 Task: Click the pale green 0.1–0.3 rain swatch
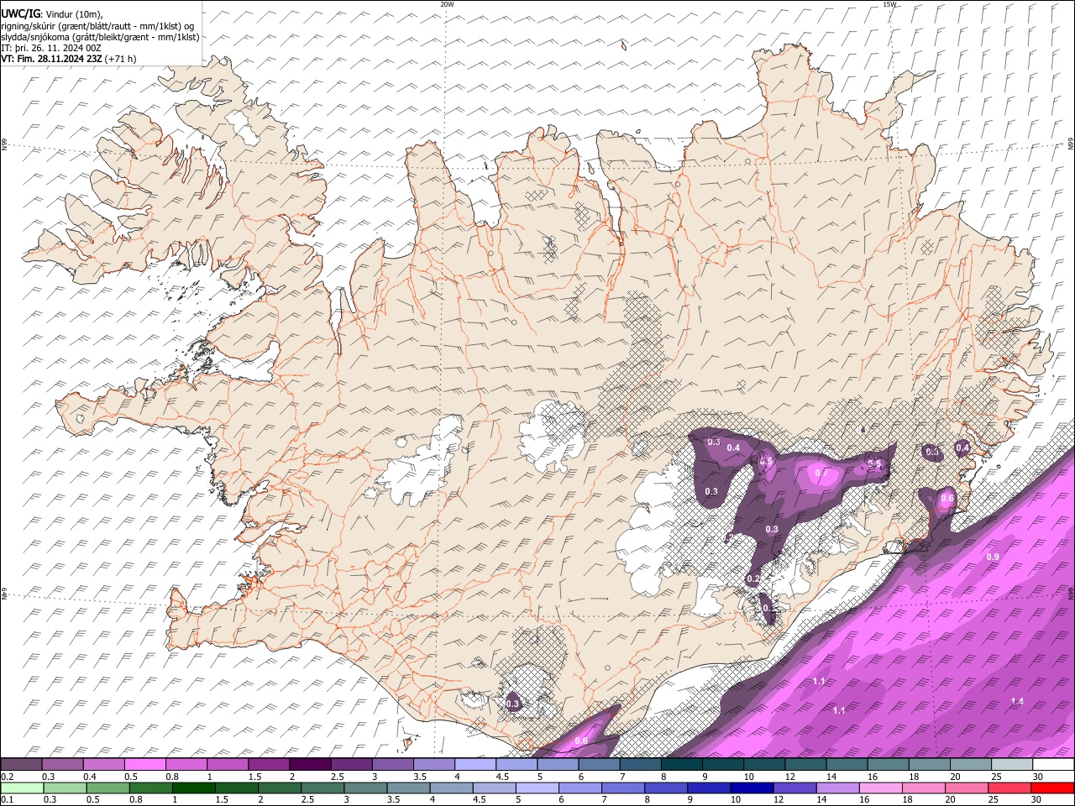point(23,788)
